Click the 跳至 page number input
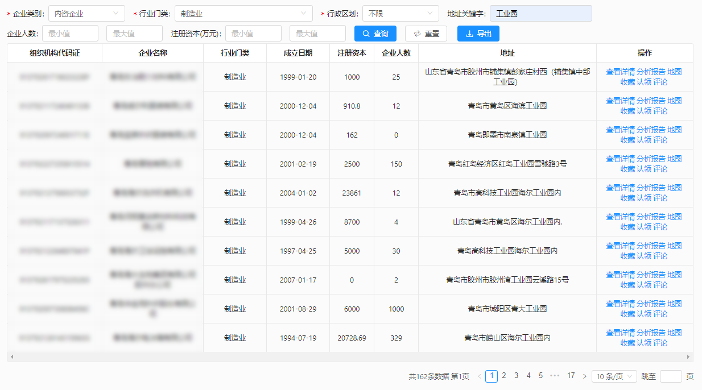This screenshot has width=702, height=390. tap(671, 376)
